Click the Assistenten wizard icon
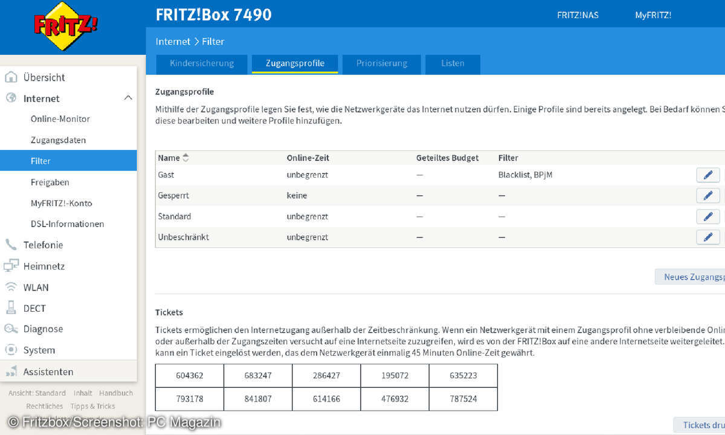 pyautogui.click(x=11, y=372)
